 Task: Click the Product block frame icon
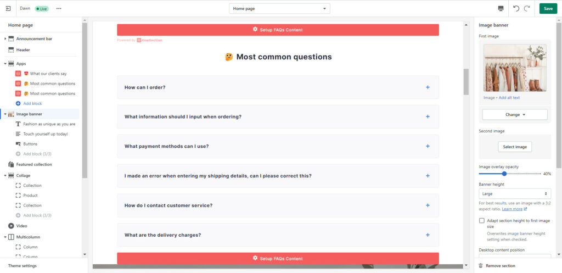coord(18,196)
